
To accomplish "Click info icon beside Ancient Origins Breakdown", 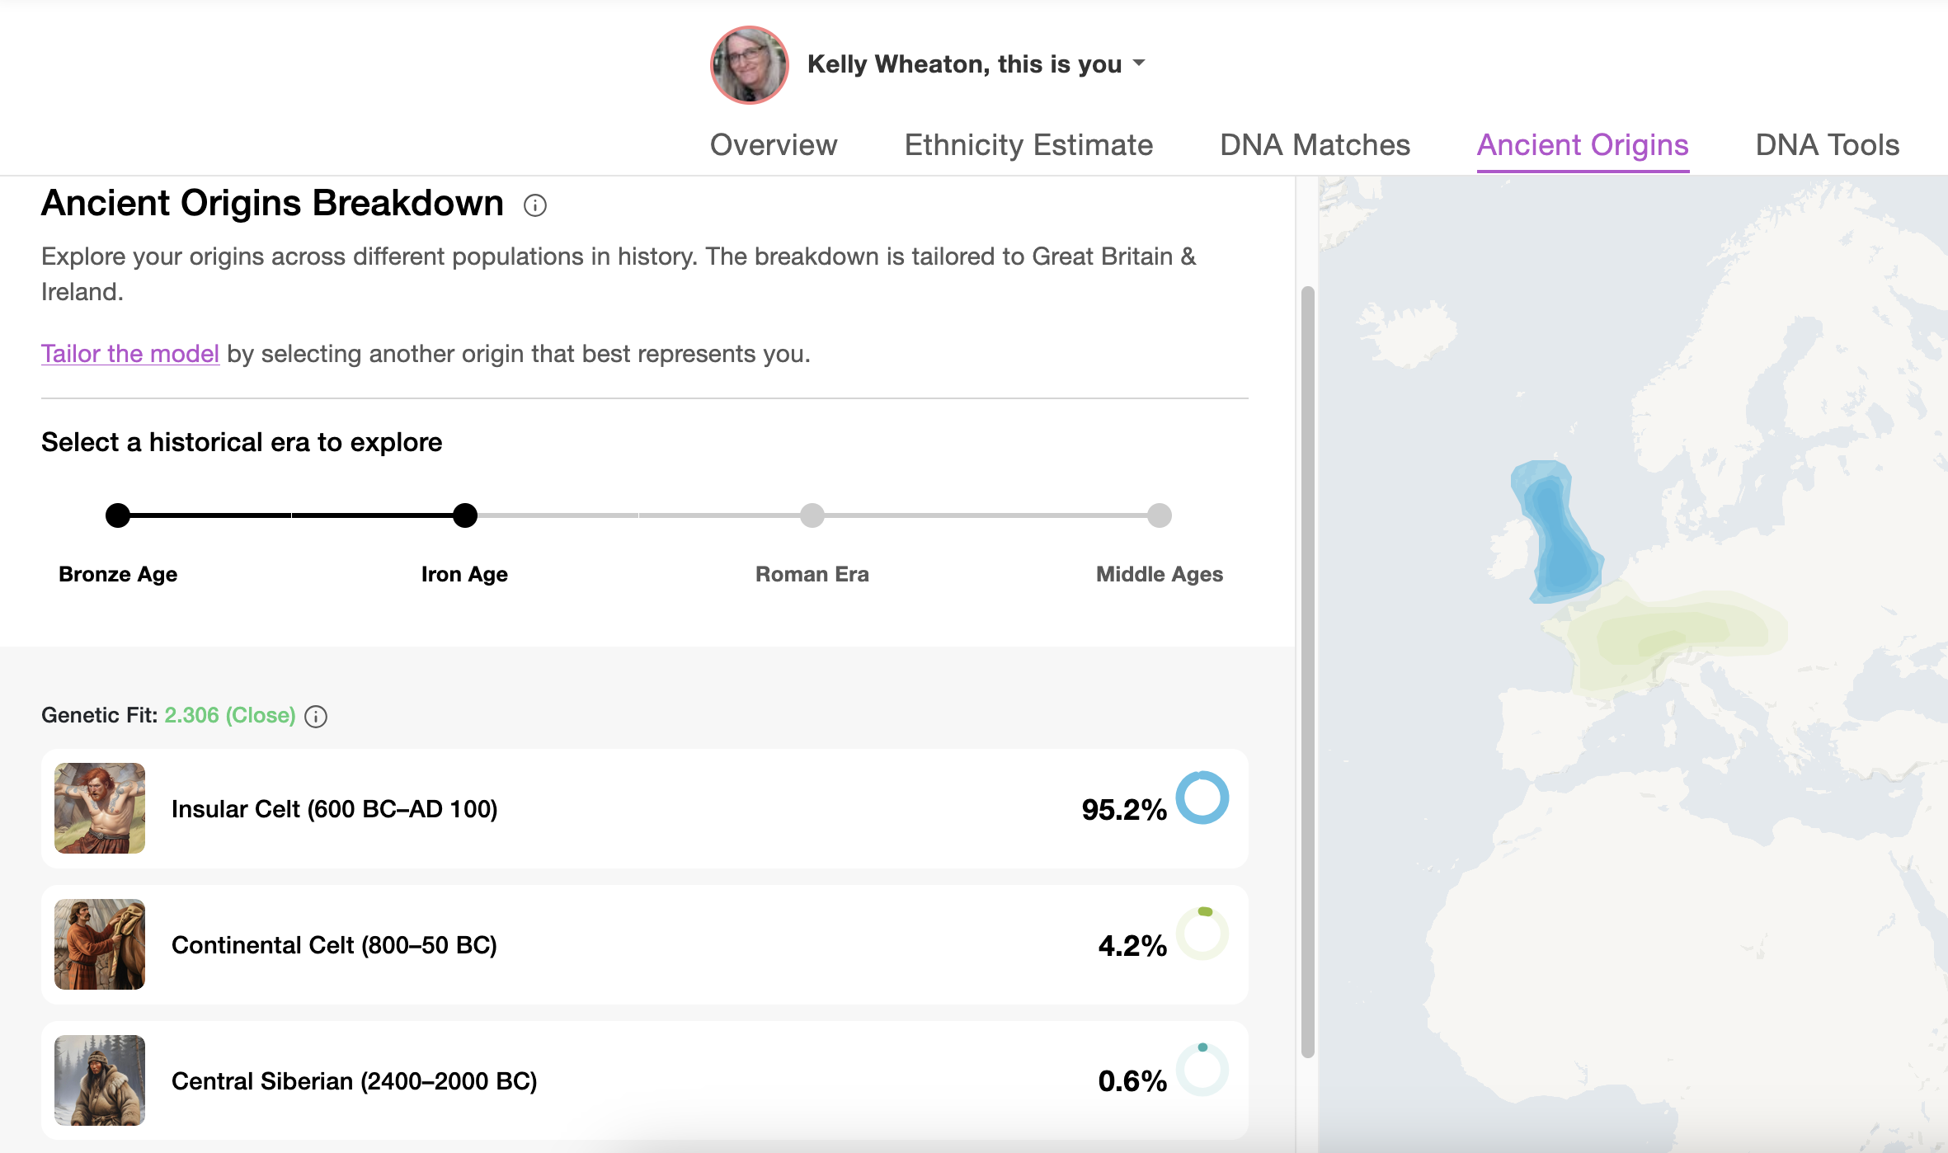I will (535, 205).
